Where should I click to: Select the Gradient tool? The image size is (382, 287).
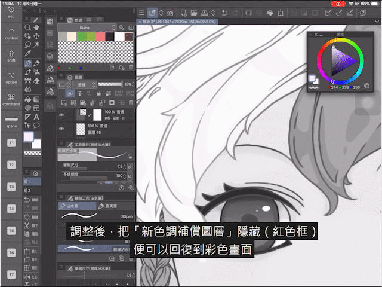[36, 100]
